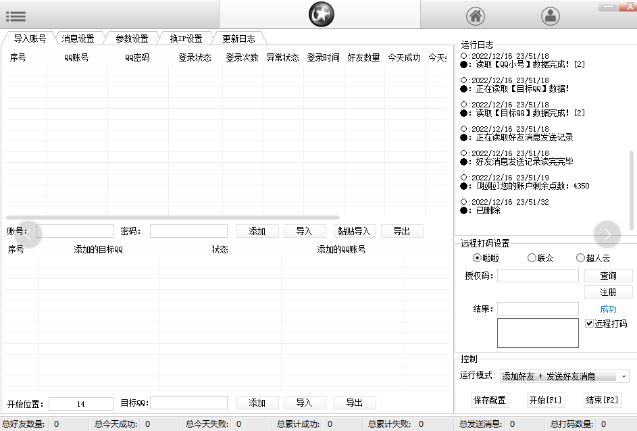This screenshot has height=431, width=637.
Task: Click the account table horizontal scrollbar
Action: 173,218
